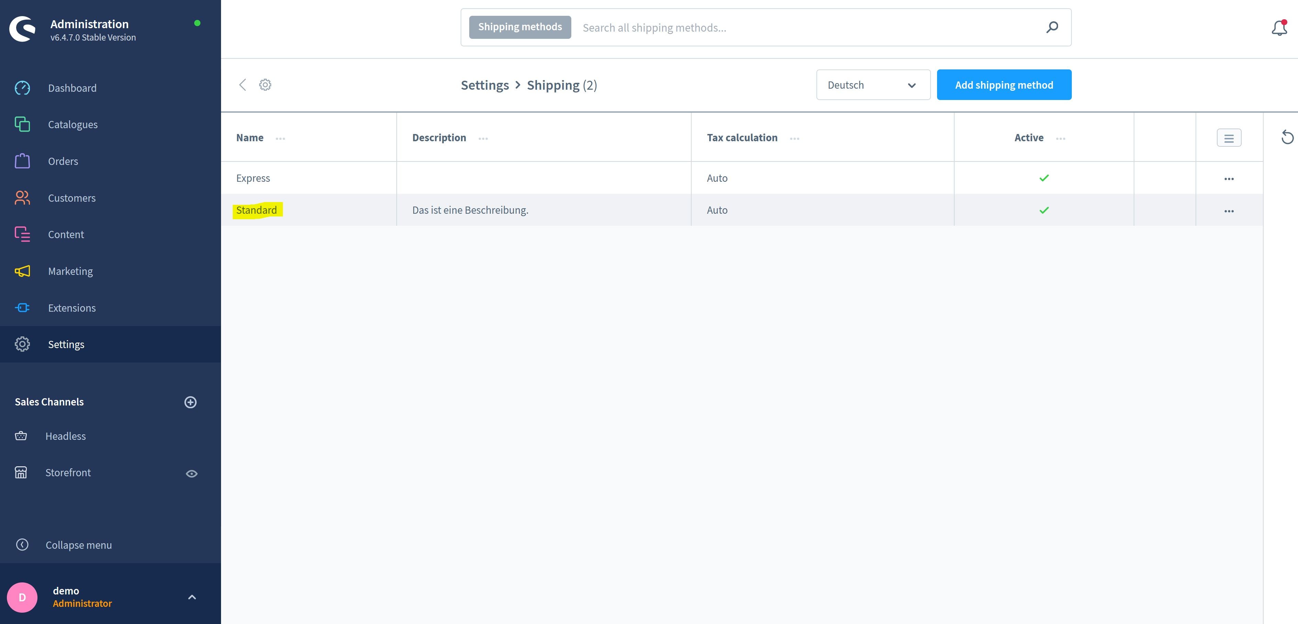The image size is (1298, 624).
Task: Click Add shipping method button
Action: point(1004,85)
